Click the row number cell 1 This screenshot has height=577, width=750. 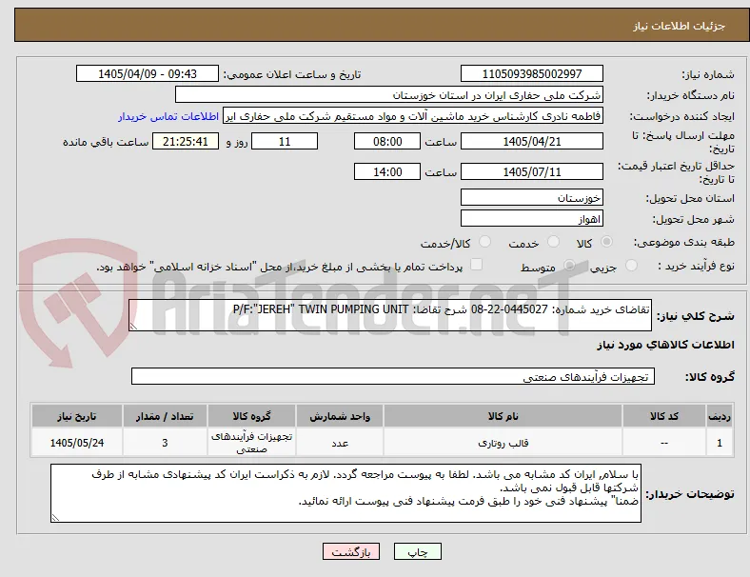pyautogui.click(x=720, y=443)
